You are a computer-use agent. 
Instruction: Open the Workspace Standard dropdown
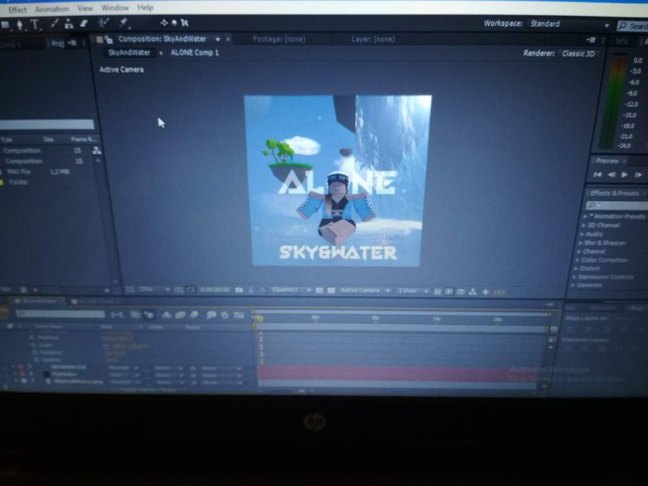pyautogui.click(x=569, y=25)
